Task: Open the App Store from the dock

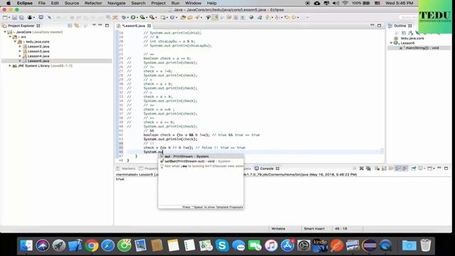Action: pyautogui.click(x=287, y=245)
